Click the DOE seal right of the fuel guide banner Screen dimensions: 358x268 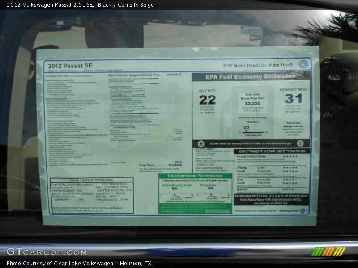300,143
